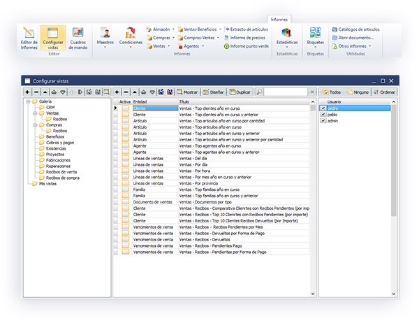Toggle the admin user checkbox

click(x=323, y=121)
